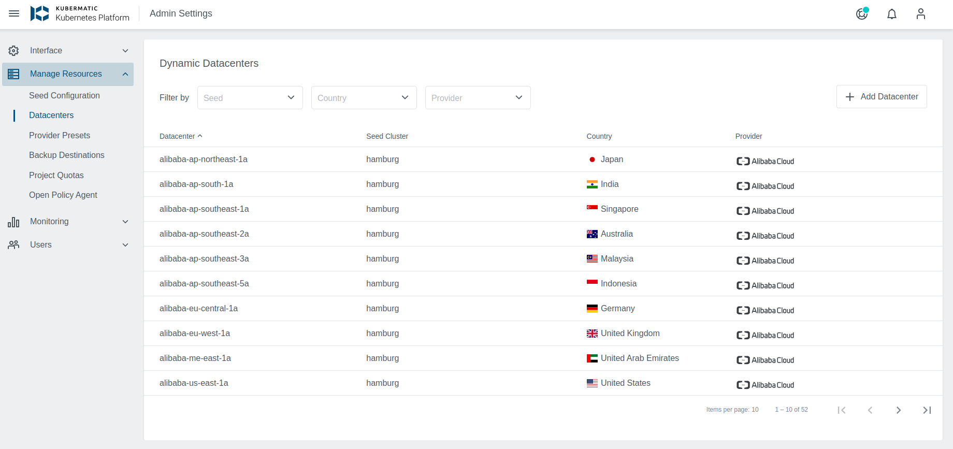Click the Interface gear icon

click(14, 51)
